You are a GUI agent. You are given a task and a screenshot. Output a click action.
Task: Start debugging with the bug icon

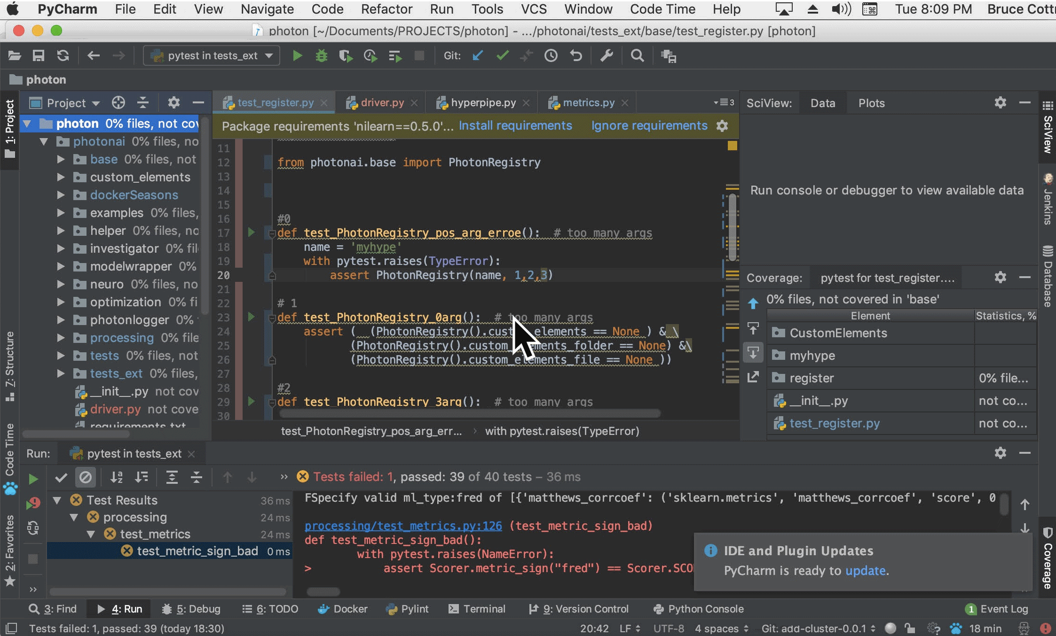point(322,56)
